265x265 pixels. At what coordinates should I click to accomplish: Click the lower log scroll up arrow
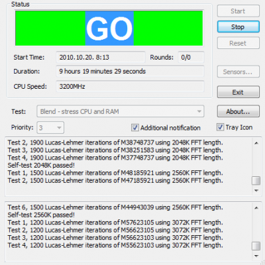coord(256,208)
